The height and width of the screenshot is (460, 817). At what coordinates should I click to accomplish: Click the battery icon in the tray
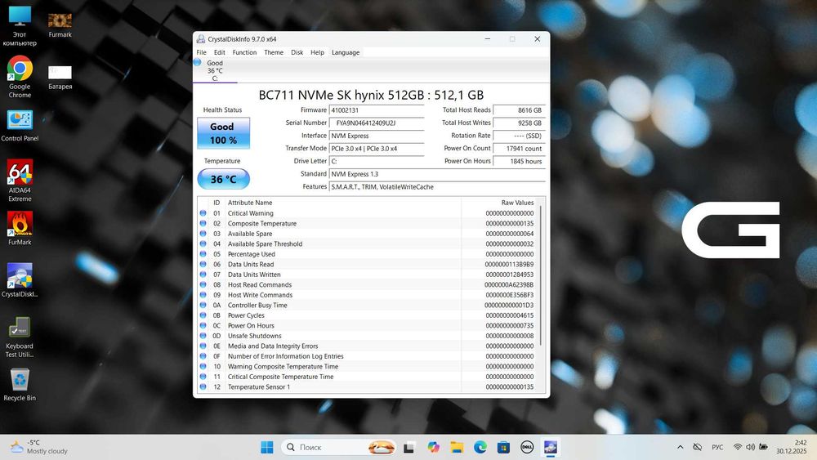tap(763, 447)
